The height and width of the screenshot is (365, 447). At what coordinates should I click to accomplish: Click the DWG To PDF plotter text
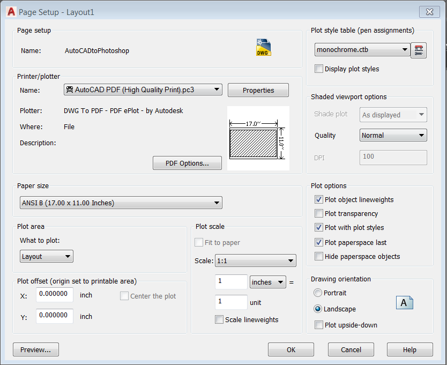(123, 110)
